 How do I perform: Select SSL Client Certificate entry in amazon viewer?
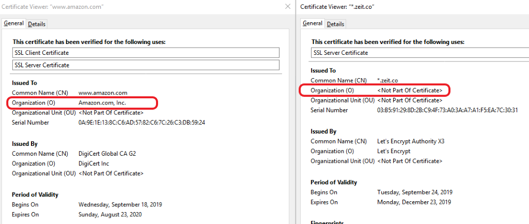[146, 53]
